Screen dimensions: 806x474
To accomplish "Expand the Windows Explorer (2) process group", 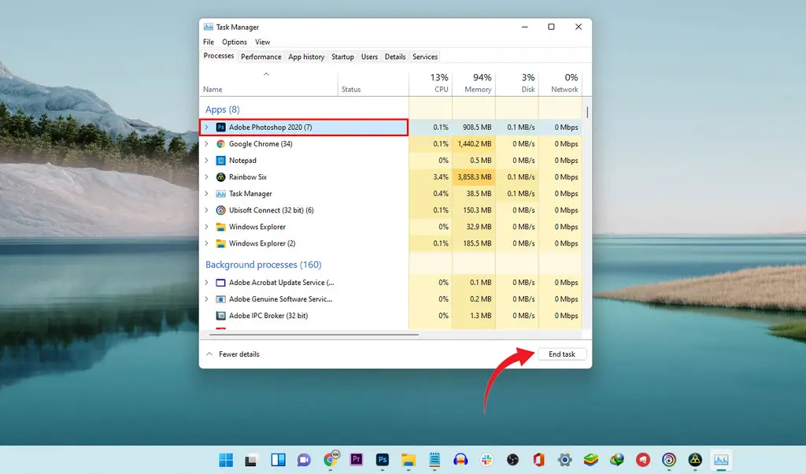I will [x=207, y=243].
